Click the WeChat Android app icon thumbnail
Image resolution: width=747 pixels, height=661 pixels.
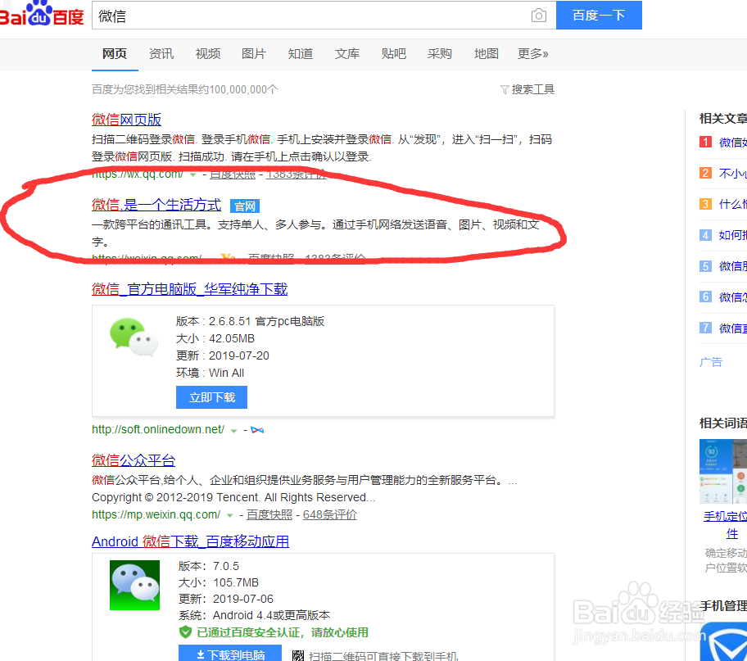click(x=134, y=585)
